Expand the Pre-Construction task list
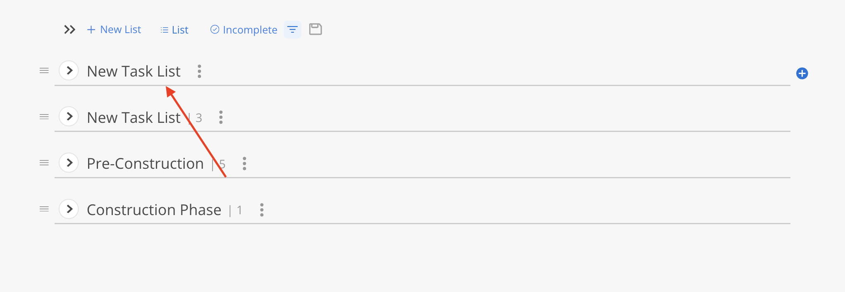845x292 pixels. click(69, 163)
